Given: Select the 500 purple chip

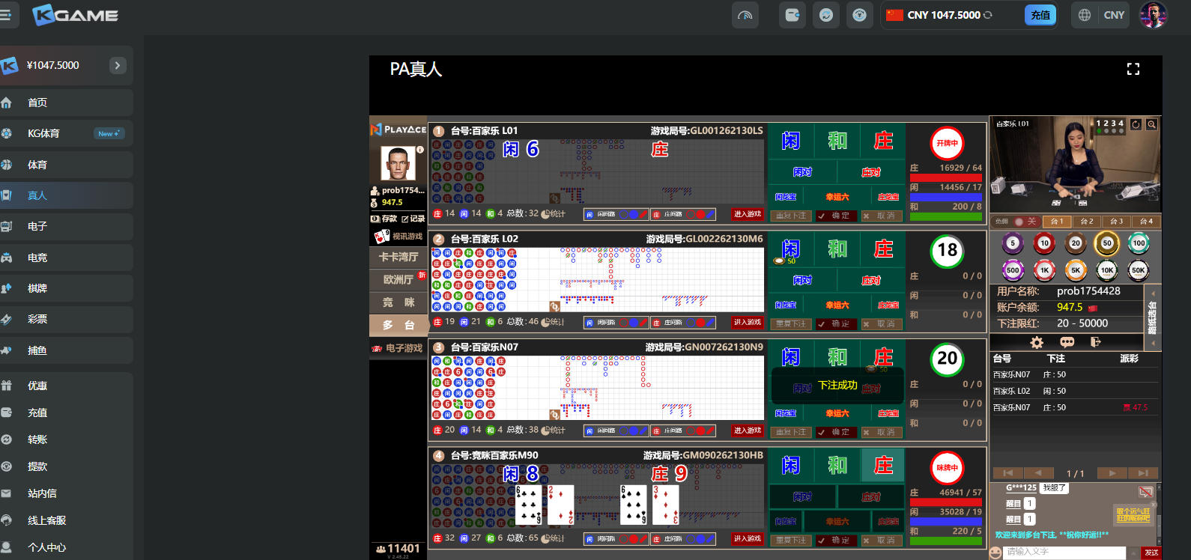Looking at the screenshot, I should tap(1013, 270).
